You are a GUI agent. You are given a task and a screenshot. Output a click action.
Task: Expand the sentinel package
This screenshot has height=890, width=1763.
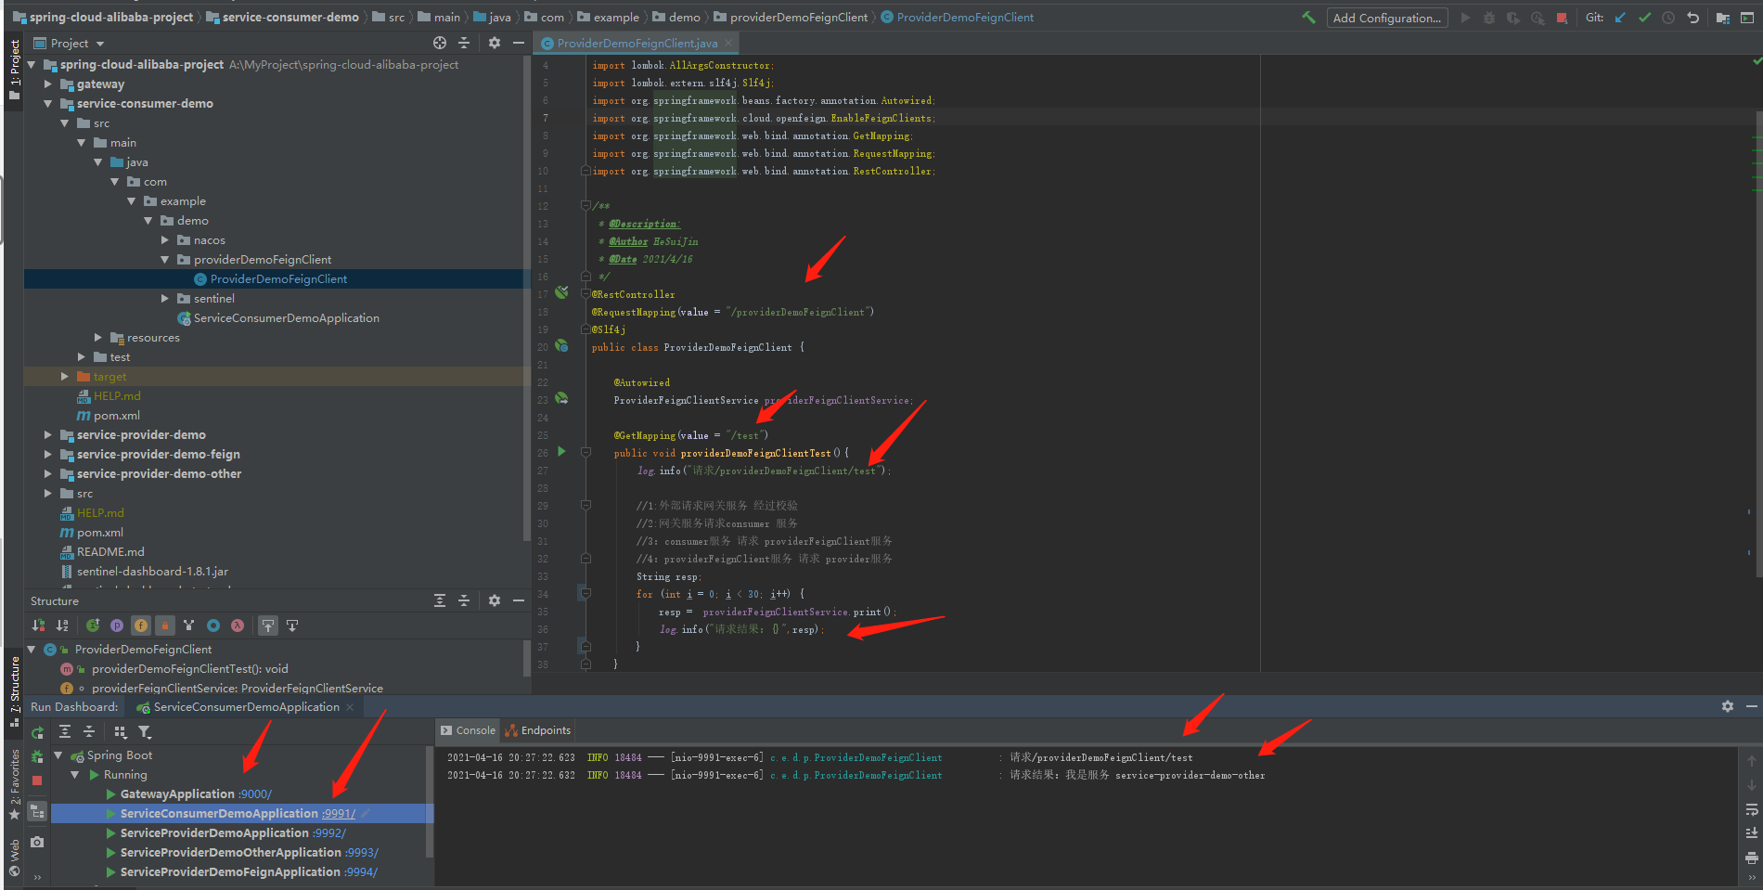coord(165,299)
